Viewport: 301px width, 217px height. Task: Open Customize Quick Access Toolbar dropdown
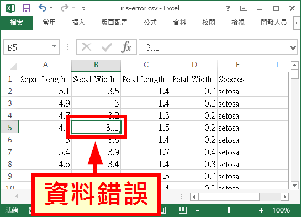click(x=83, y=8)
